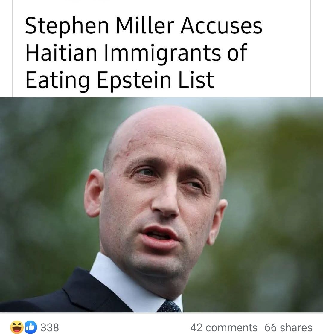Click the article preview photo
The width and height of the screenshot is (323, 334).
click(161, 205)
